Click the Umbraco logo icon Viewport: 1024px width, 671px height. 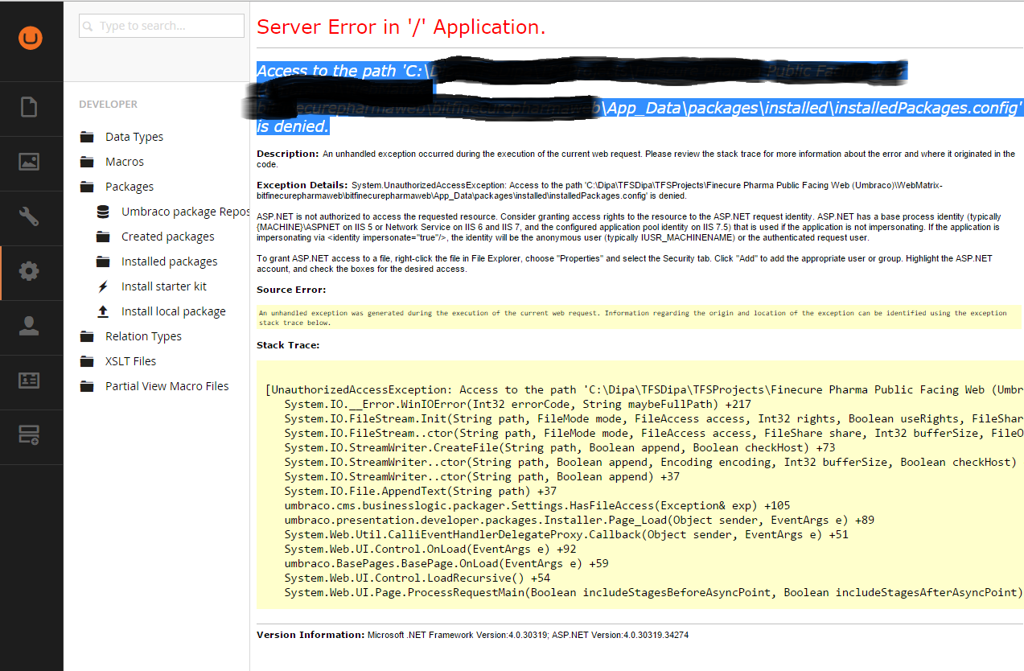point(31,38)
